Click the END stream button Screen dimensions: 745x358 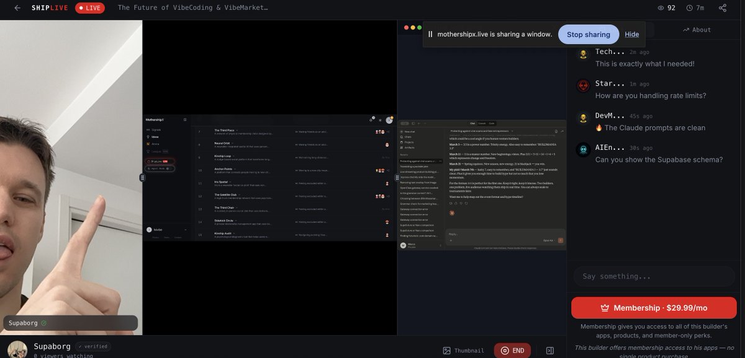click(512, 351)
